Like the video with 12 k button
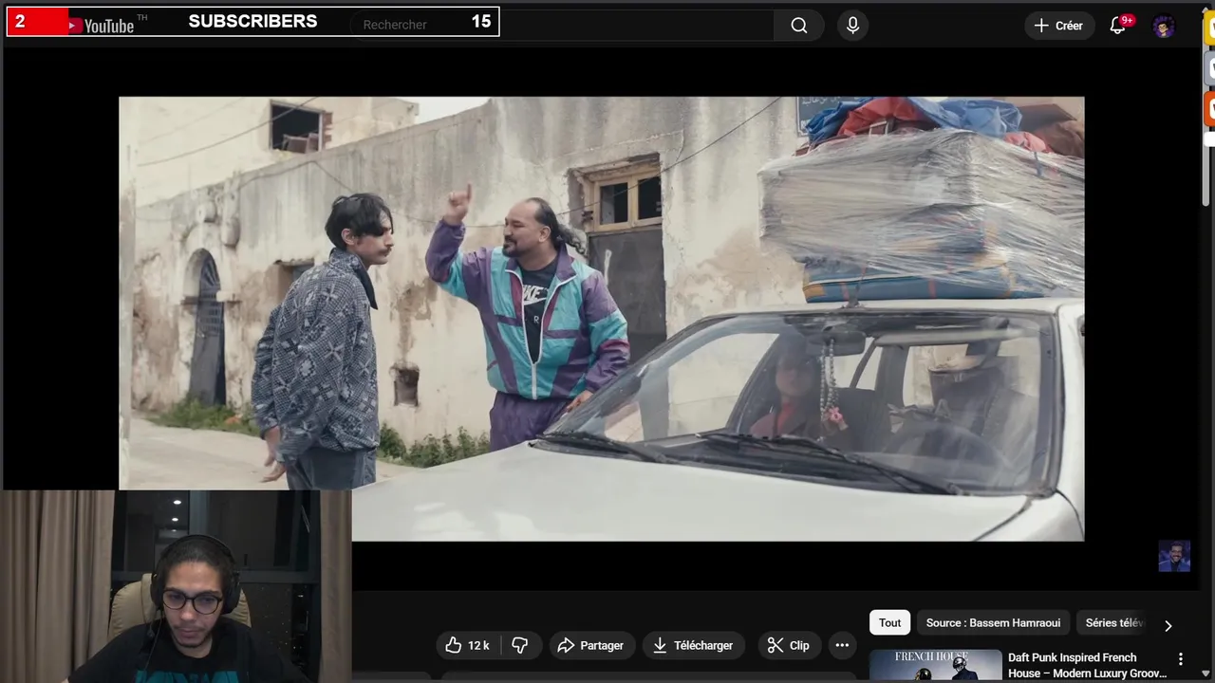Image resolution: width=1215 pixels, height=683 pixels. click(x=468, y=645)
